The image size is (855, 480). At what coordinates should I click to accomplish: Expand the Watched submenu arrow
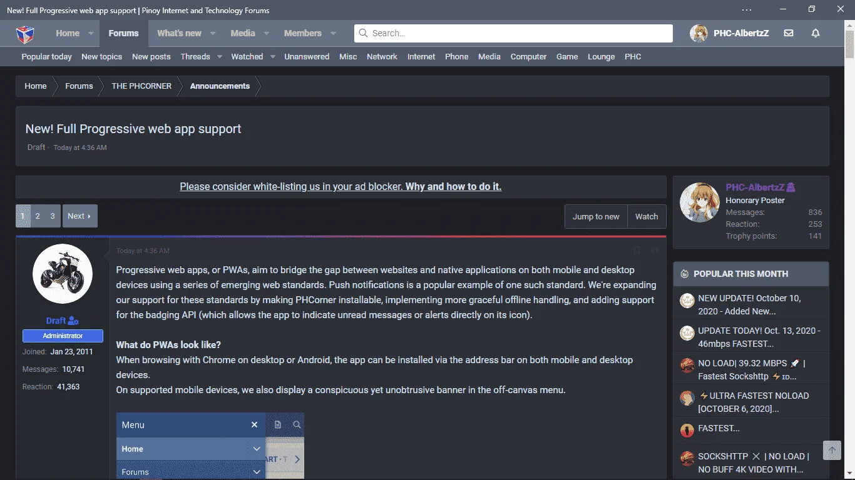click(x=273, y=56)
